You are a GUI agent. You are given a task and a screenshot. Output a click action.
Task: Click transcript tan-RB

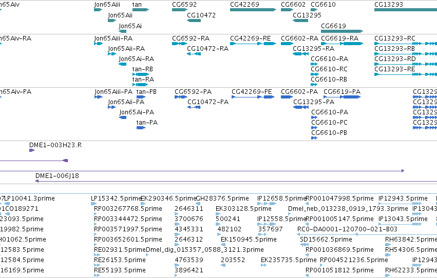pos(143,69)
